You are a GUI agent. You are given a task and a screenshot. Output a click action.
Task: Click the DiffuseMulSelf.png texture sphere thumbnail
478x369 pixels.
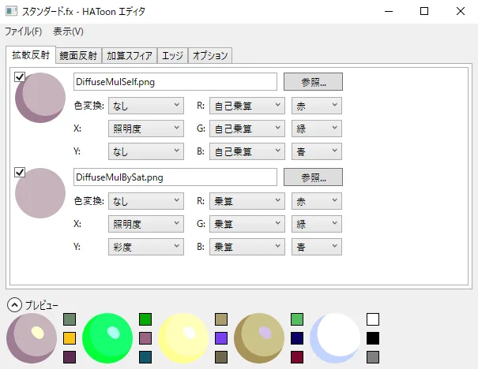[40, 98]
